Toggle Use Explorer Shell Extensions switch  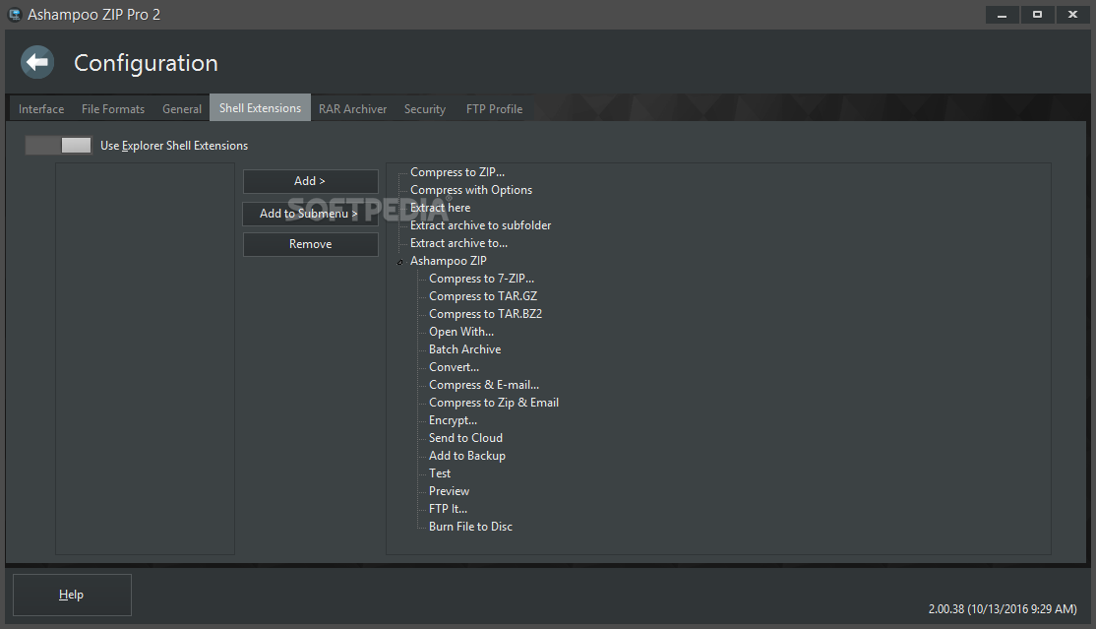coord(59,145)
